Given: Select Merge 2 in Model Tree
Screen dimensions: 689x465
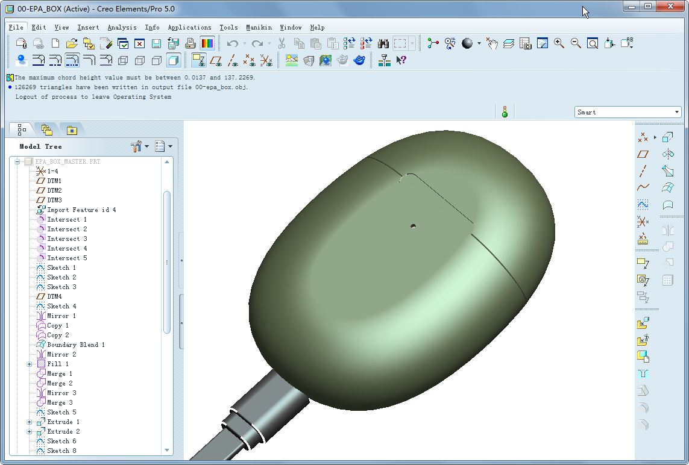Looking at the screenshot, I should tap(60, 383).
